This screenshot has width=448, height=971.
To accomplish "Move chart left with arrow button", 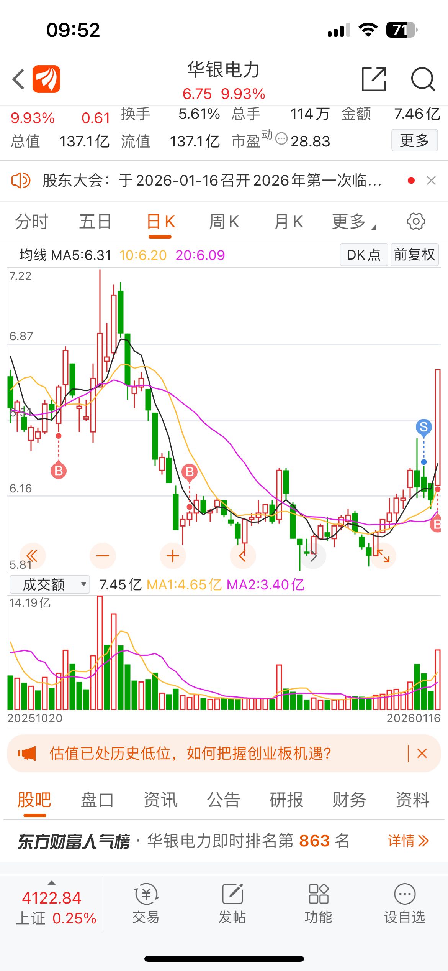I will click(243, 556).
